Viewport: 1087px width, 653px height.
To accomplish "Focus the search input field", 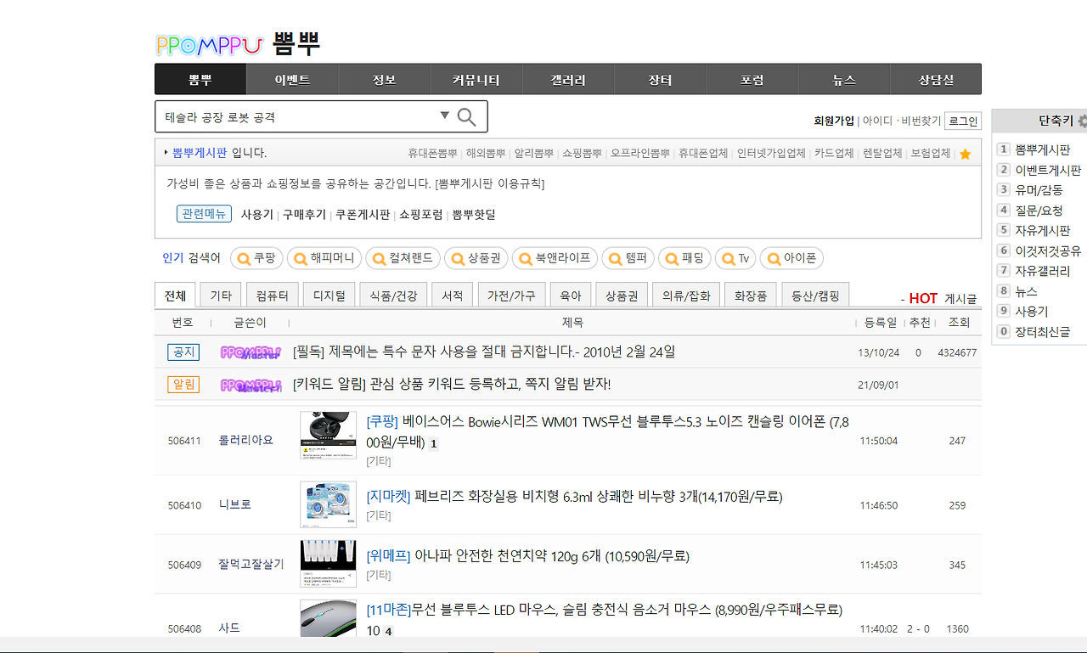I will (297, 116).
